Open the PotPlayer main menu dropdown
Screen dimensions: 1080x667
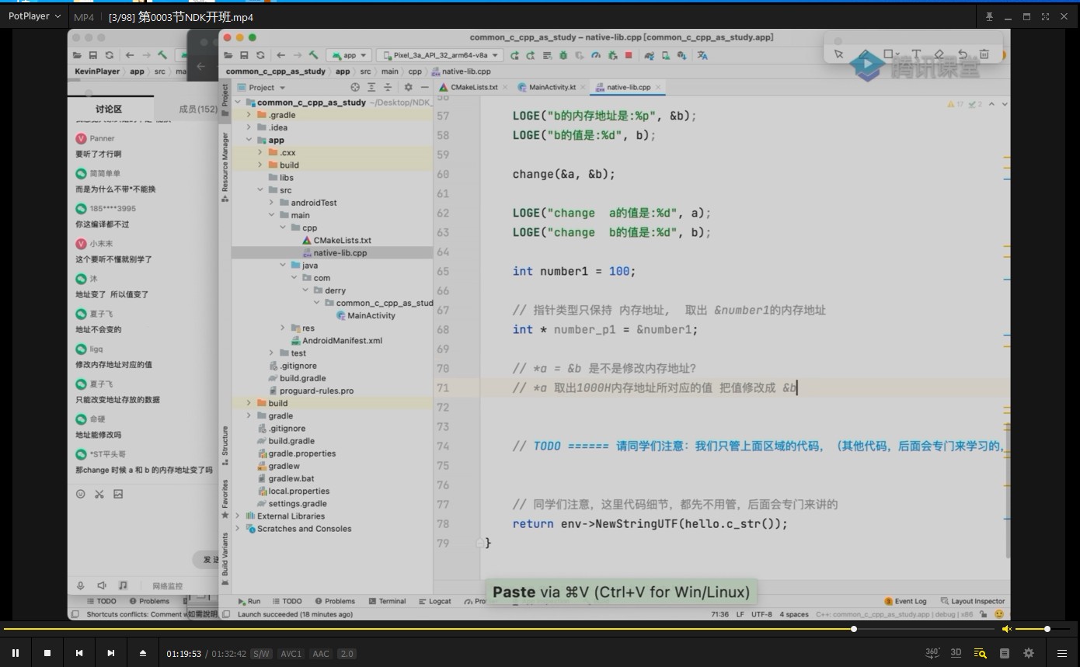coord(35,16)
